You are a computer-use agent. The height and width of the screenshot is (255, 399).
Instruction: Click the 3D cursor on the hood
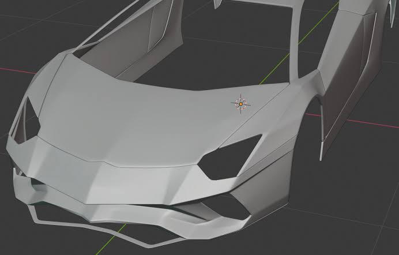point(241,104)
